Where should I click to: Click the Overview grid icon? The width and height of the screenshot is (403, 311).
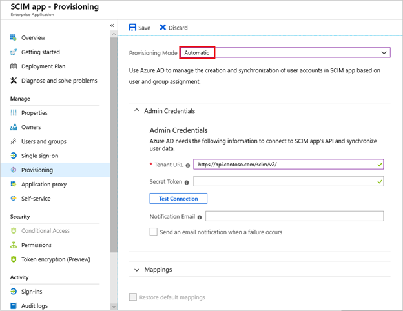click(x=14, y=37)
